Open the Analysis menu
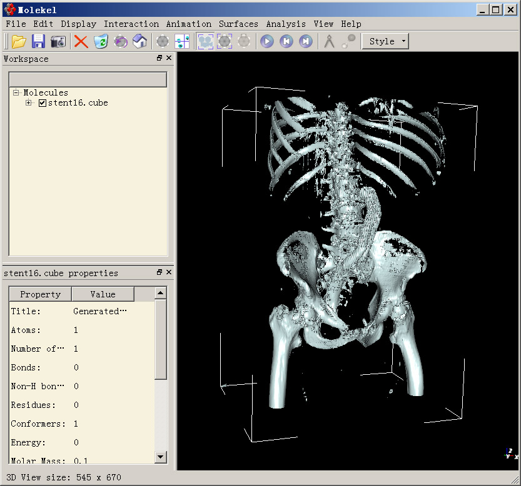The height and width of the screenshot is (486, 521). pyautogui.click(x=286, y=24)
